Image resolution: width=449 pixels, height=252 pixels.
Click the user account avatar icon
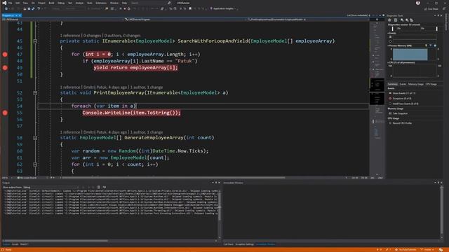tap(418, 3)
